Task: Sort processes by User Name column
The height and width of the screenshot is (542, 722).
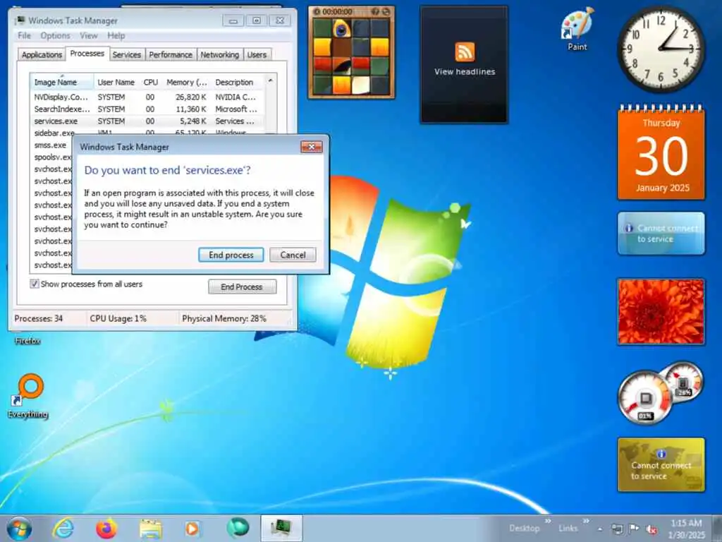Action: pos(116,82)
